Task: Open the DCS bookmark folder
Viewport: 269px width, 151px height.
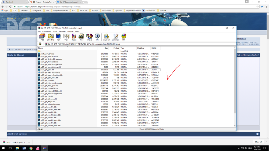Action: [13, 10]
